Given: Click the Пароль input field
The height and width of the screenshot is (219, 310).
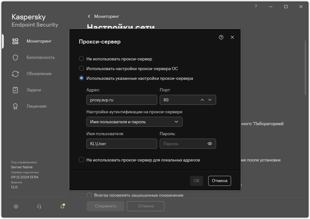Looking at the screenshot, I should point(188,144).
